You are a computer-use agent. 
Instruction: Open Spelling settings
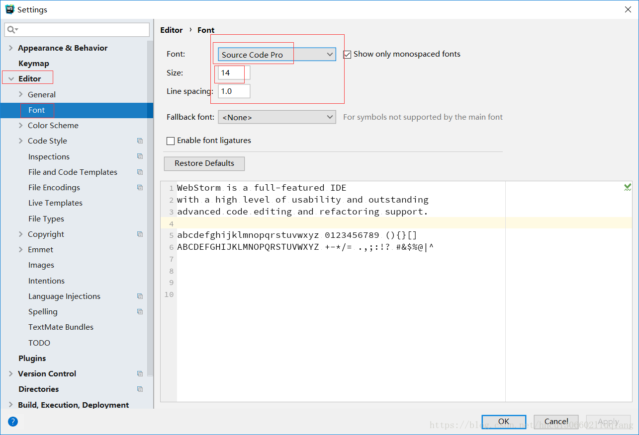point(43,312)
